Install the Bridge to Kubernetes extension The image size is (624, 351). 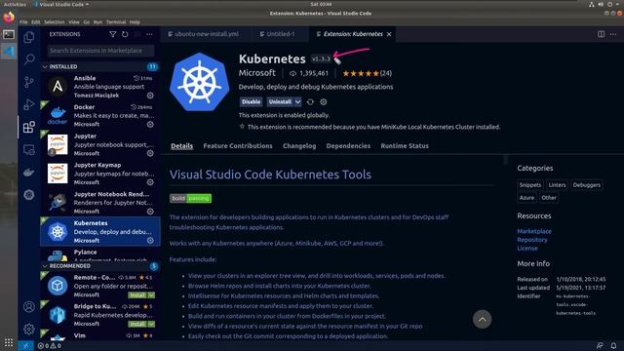point(137,325)
